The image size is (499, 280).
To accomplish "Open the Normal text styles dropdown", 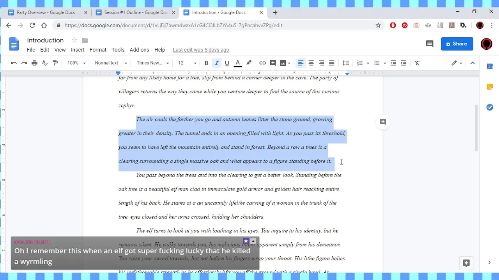I will [x=111, y=63].
